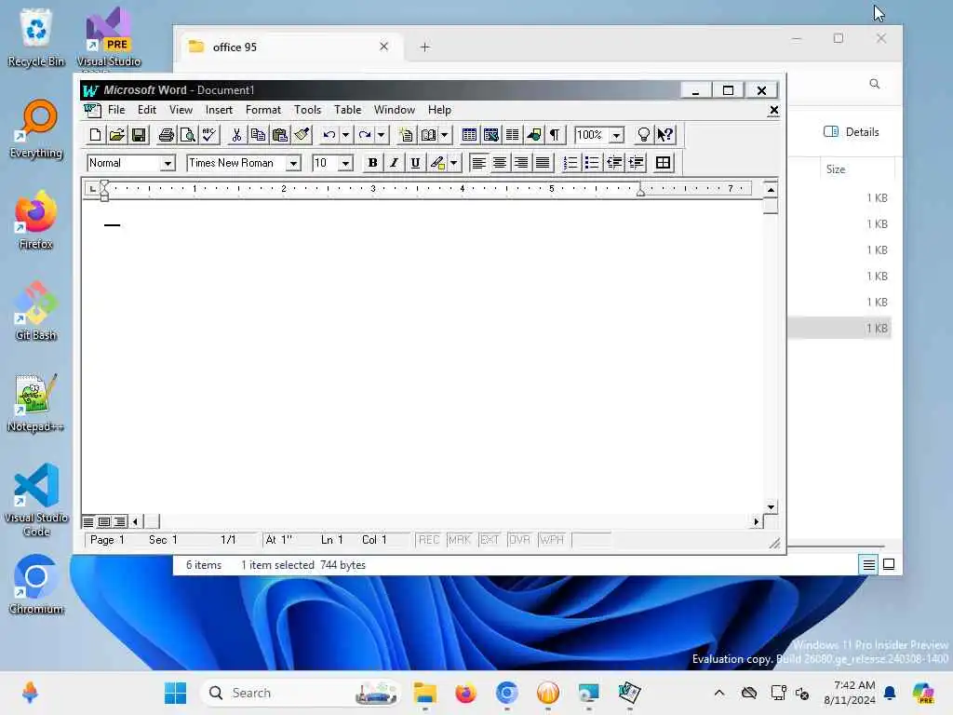Switch to Page Layout view button

(x=104, y=521)
